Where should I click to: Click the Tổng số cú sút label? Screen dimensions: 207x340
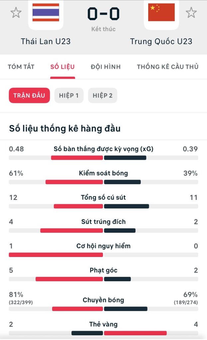click(103, 198)
